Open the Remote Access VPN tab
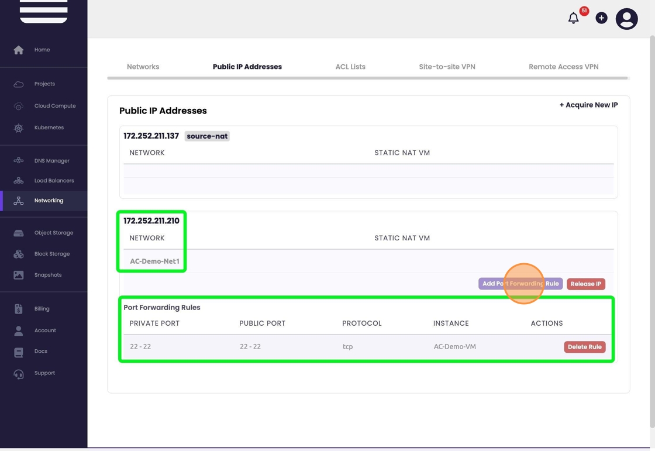This screenshot has width=655, height=451. point(563,67)
